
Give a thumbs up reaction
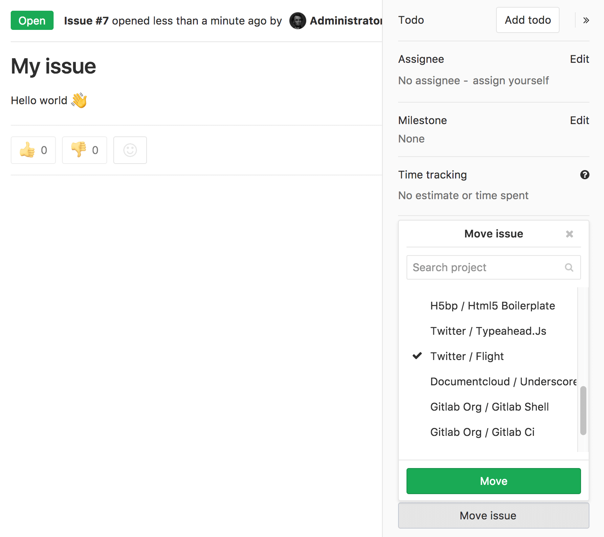33,150
